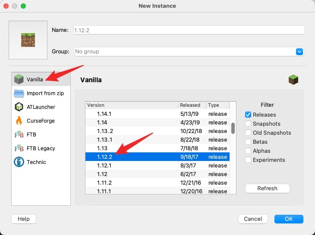Enable the Snapshots filter
The image size is (315, 235).
click(248, 124)
